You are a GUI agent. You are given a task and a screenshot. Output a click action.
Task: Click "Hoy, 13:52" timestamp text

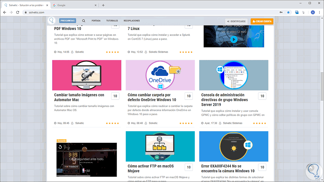click(x=137, y=52)
